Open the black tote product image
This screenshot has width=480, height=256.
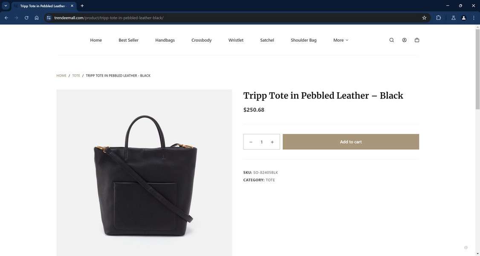pos(144,173)
